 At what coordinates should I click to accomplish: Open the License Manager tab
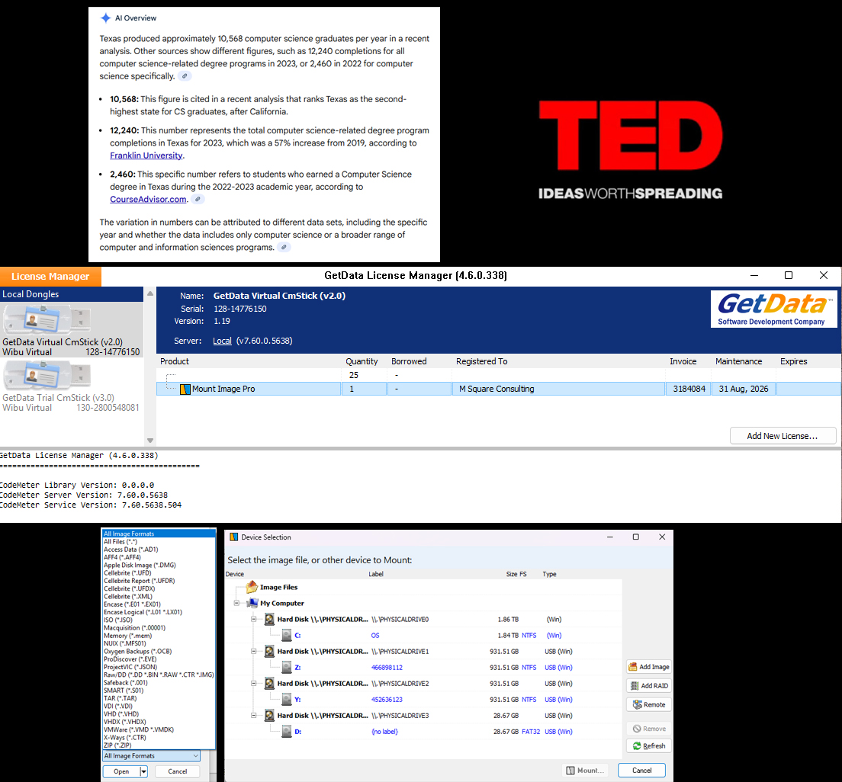(50, 276)
